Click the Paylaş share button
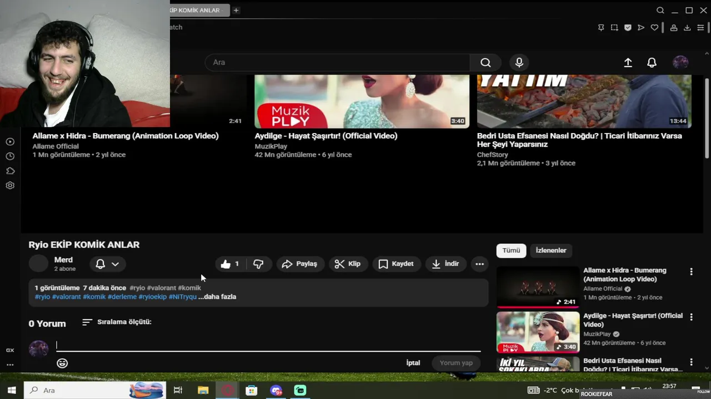 (x=299, y=264)
